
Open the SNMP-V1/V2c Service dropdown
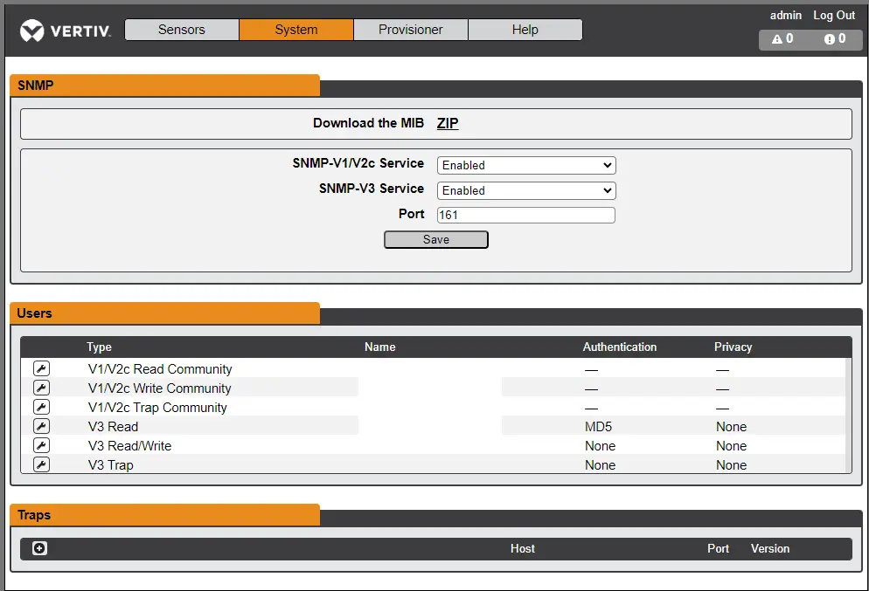[525, 165]
